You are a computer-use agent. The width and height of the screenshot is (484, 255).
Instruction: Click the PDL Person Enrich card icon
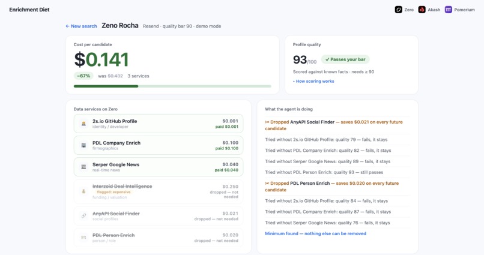point(83,238)
